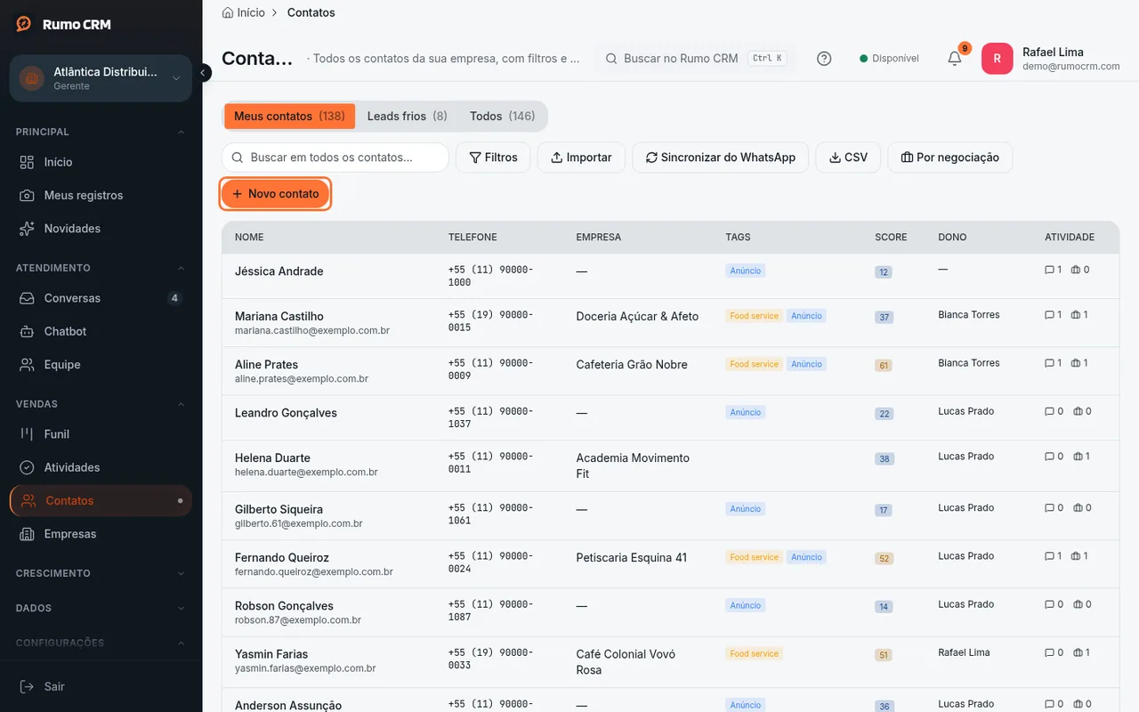Click the Por negociação button
The width and height of the screenshot is (1139, 712).
click(x=950, y=158)
